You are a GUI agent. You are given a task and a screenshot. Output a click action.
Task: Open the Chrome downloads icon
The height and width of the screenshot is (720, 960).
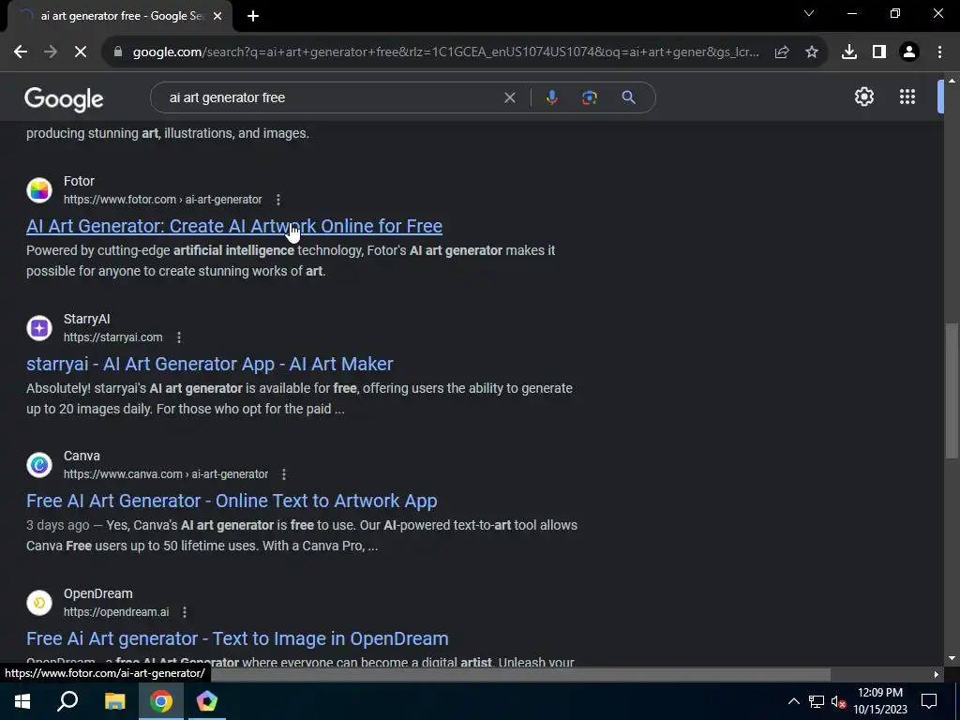click(849, 52)
